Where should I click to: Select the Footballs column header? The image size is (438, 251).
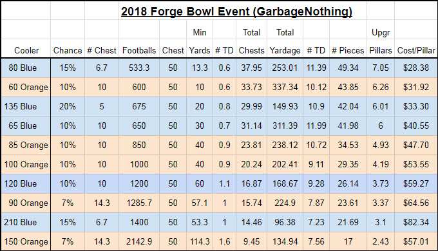coord(139,51)
